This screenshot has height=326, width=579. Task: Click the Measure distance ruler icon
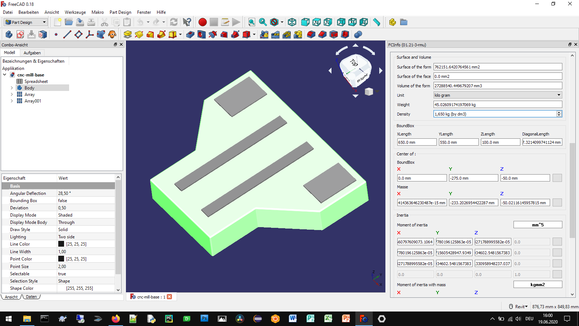[377, 22]
